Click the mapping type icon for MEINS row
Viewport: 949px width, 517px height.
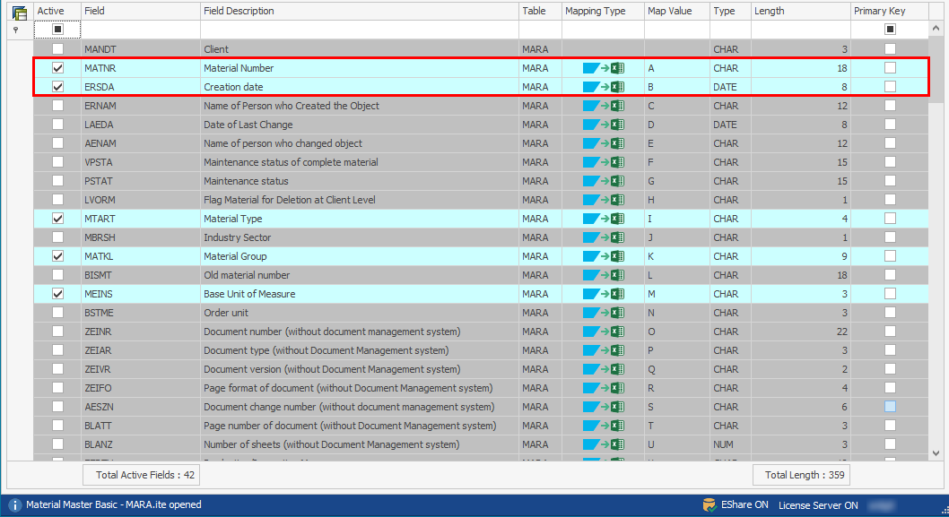pos(603,294)
